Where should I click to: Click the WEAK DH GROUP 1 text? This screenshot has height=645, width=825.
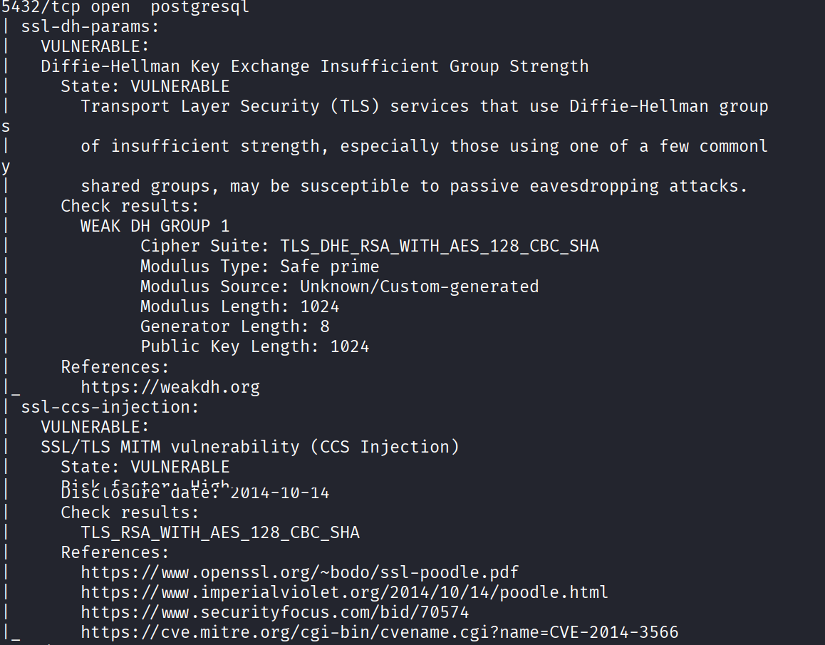pos(155,226)
